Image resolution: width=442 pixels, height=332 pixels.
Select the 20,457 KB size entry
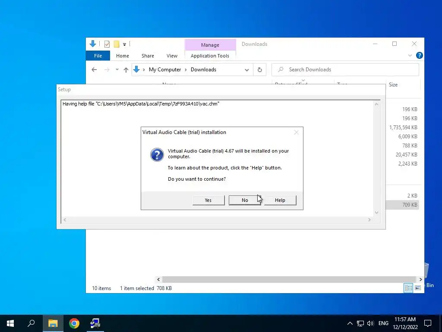pos(406,154)
